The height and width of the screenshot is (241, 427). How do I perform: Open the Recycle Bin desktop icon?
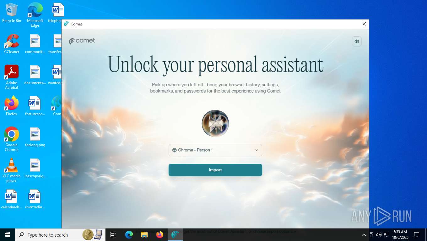pos(12,13)
